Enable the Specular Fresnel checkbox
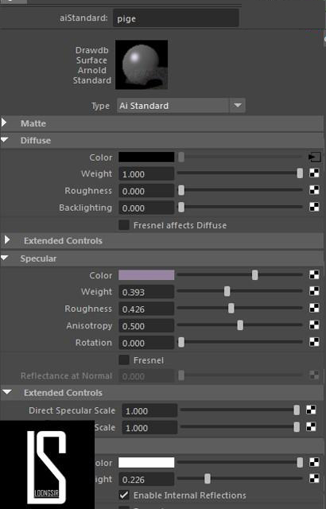Image resolution: width=326 pixels, height=509 pixels. click(x=124, y=360)
